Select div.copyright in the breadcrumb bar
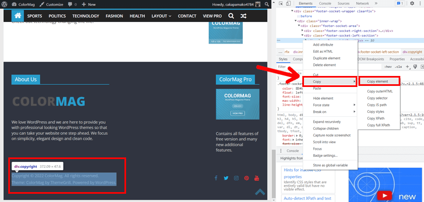Screen dimensions: 424x202 [412, 52]
